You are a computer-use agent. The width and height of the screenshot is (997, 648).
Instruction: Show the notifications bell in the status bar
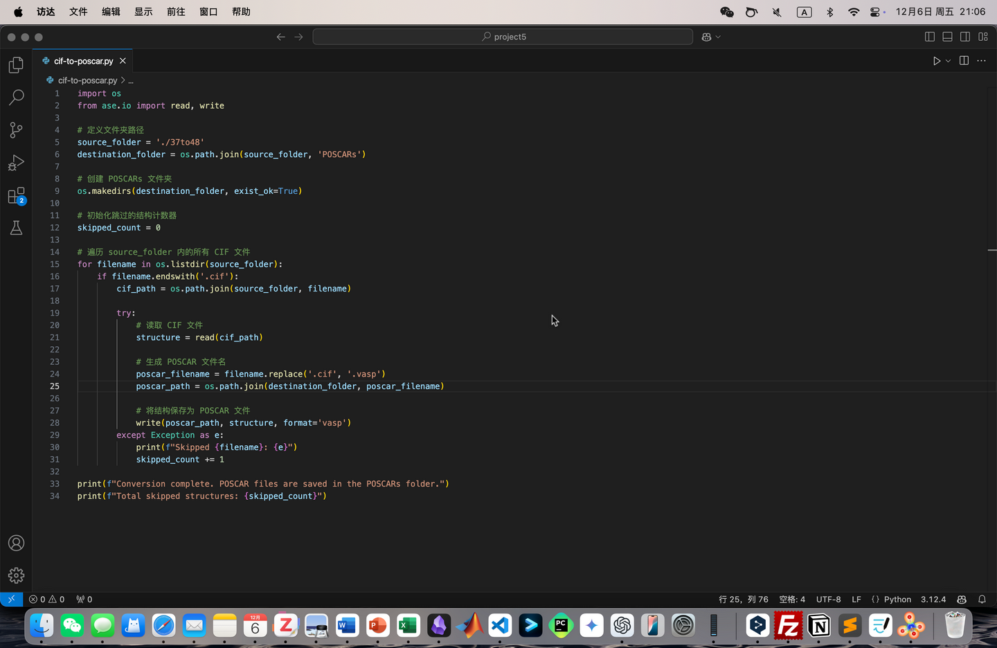coord(982,600)
